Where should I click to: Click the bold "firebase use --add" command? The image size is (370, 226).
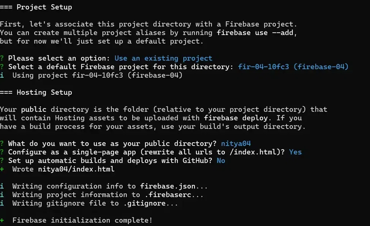pyautogui.click(x=256, y=32)
